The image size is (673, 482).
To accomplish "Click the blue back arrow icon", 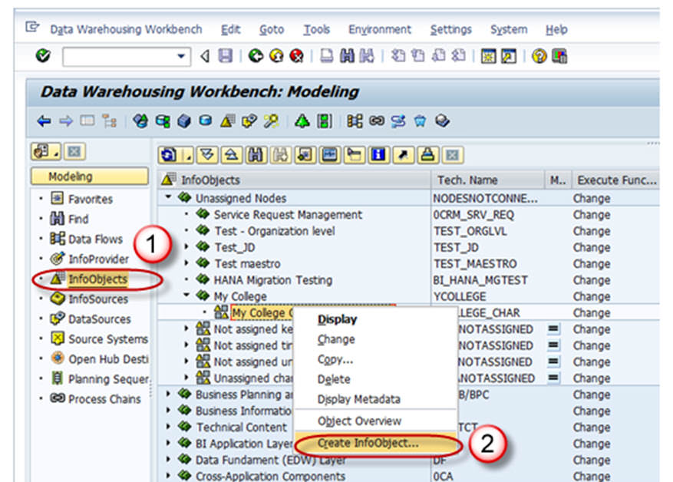I will tap(44, 121).
